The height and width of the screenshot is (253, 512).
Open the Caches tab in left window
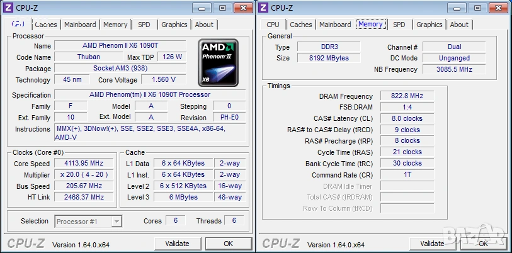(46, 25)
